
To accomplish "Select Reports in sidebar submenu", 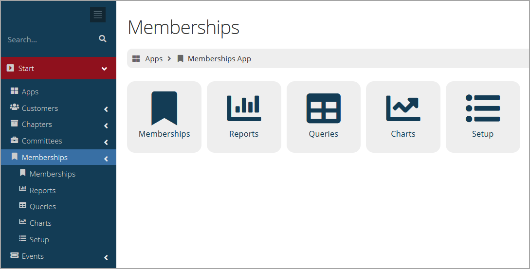I will pos(43,190).
